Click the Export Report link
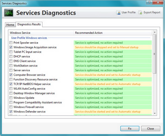This screenshot has height=136, width=165. point(152,12)
